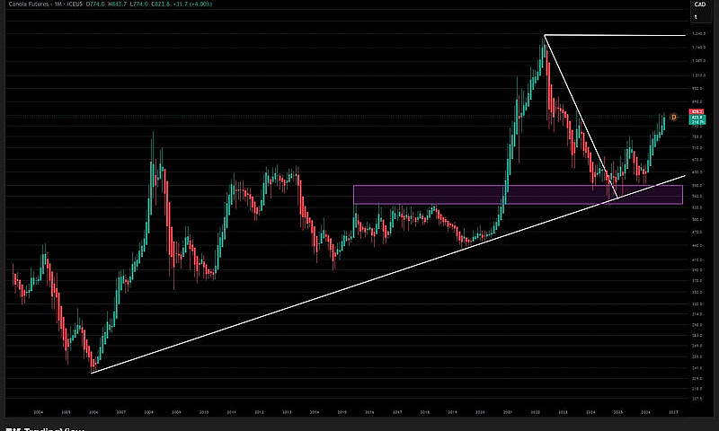Click the 2008 label on time axis

coord(148,412)
